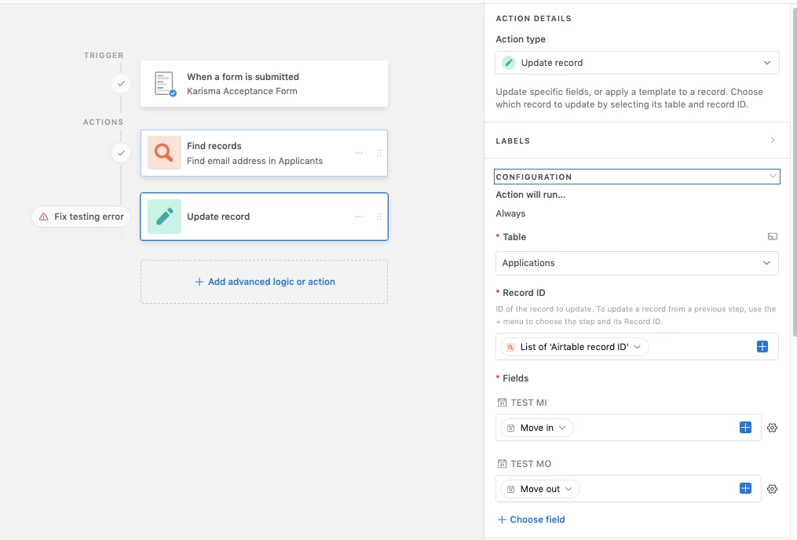797x540 pixels.
Task: Click the Update record pencil icon
Action: pos(164,217)
